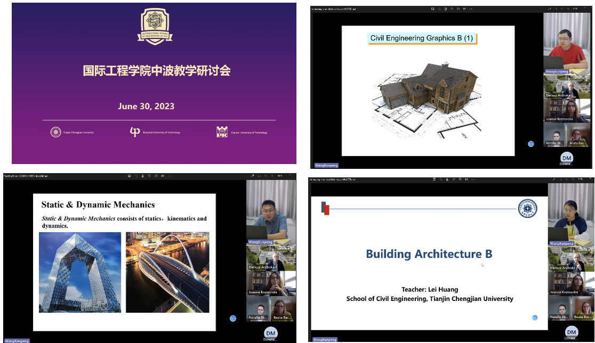Screen dimensions: 595x343
Task: Pick Natalia's video tile in the Static & Dynamic Mechanics window
Action: (x=258, y=309)
